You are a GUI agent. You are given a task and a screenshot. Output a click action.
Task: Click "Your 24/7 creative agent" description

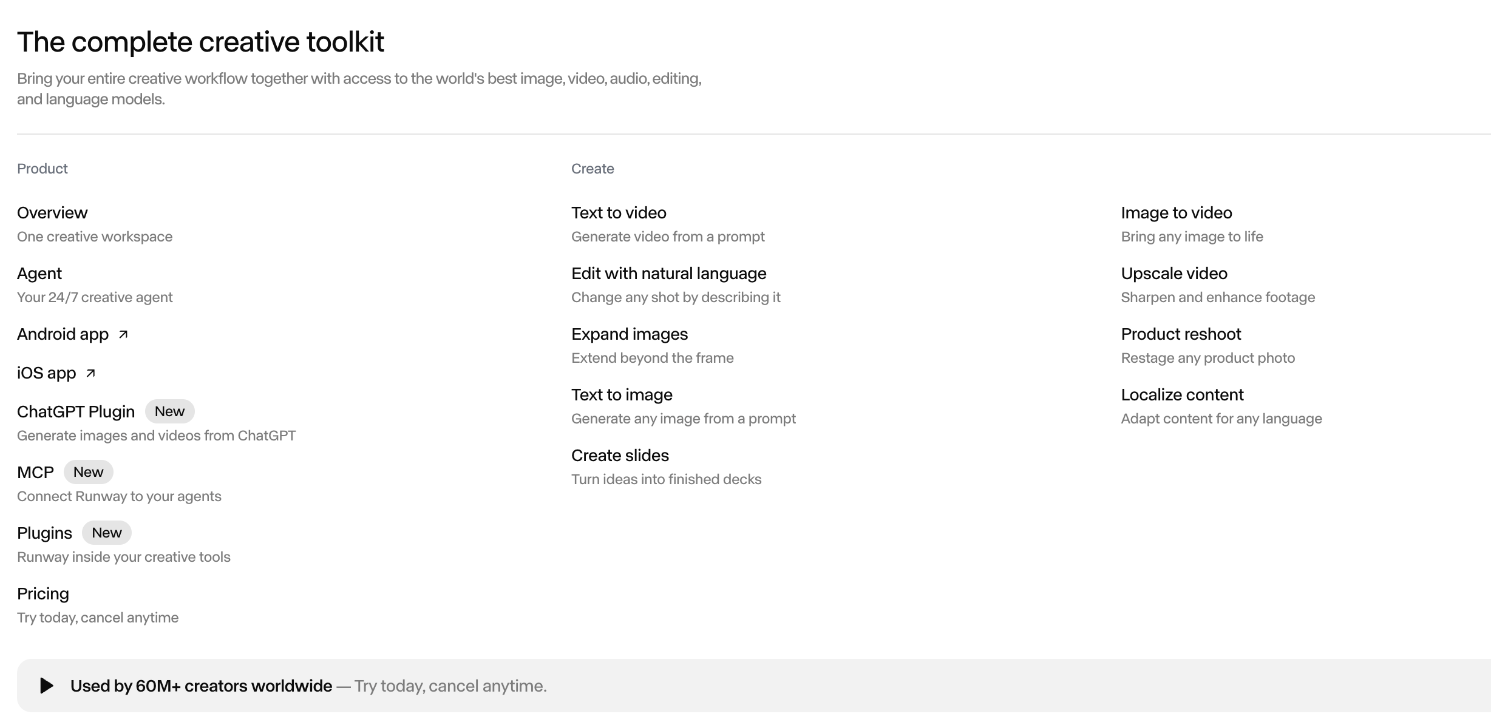(95, 297)
